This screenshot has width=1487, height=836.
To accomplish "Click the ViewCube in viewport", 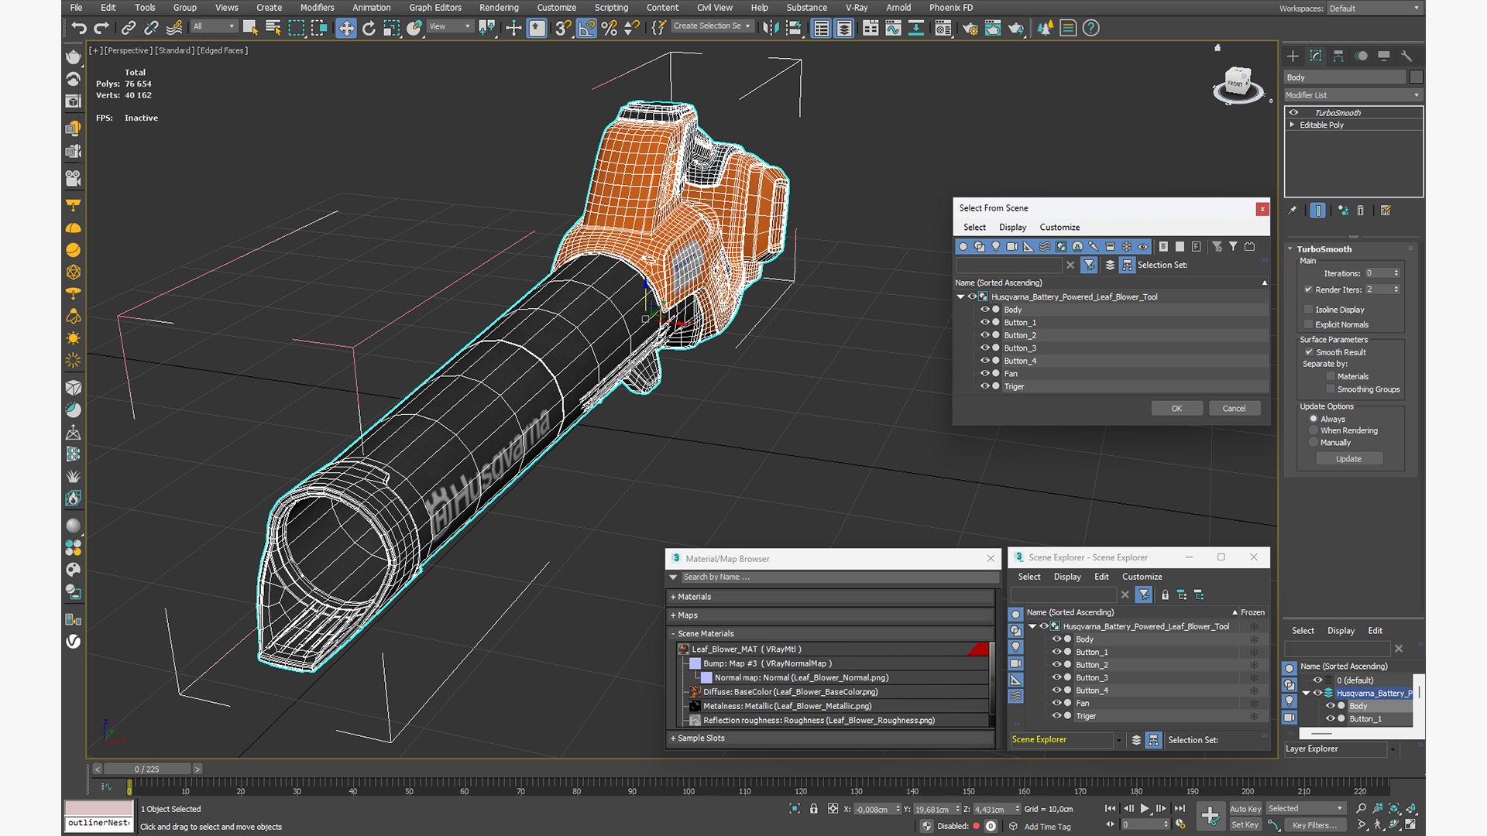I will point(1237,83).
